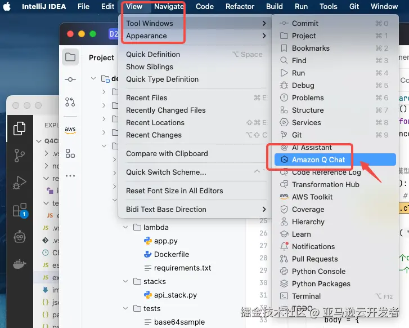Image resolution: width=409 pixels, height=328 pixels.
Task: Click the Commit tool window icon in submenu
Action: pyautogui.click(x=284, y=23)
